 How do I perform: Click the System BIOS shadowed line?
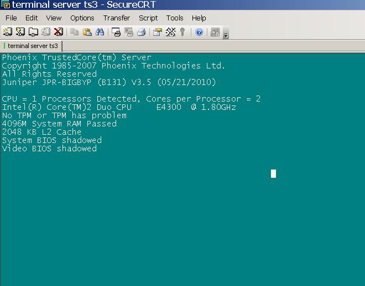click(x=51, y=140)
